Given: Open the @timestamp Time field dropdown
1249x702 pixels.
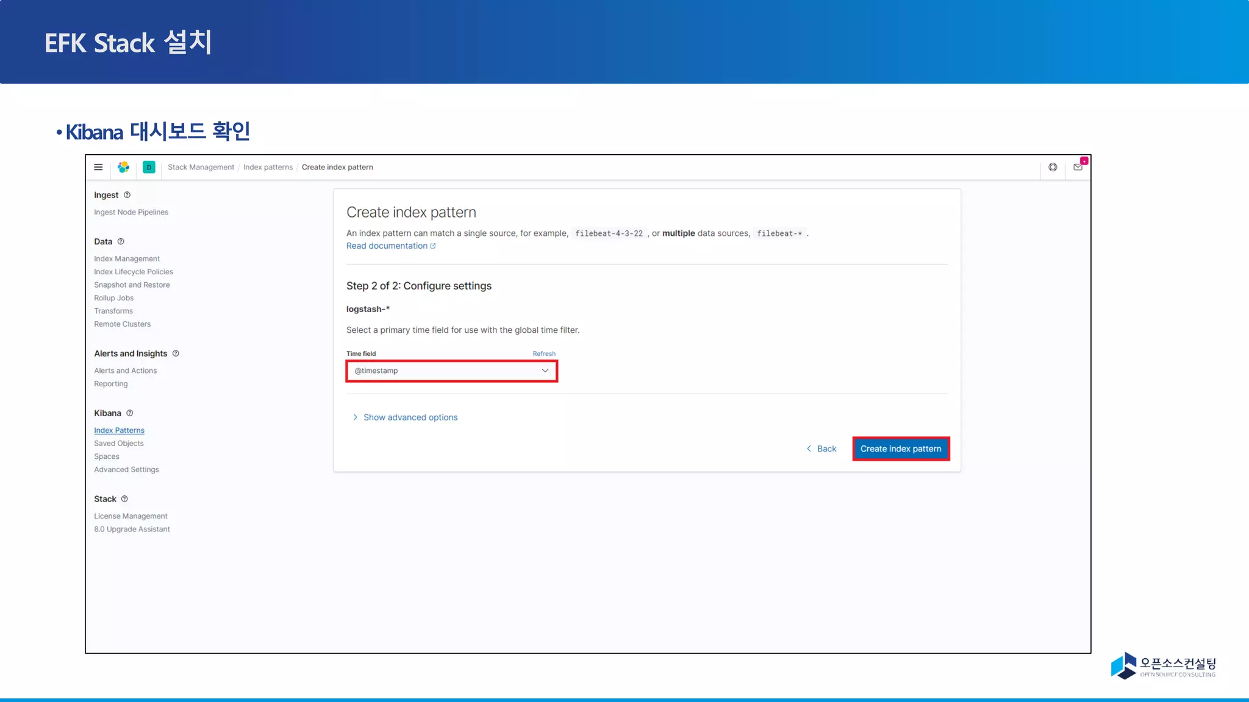Looking at the screenshot, I should [451, 370].
